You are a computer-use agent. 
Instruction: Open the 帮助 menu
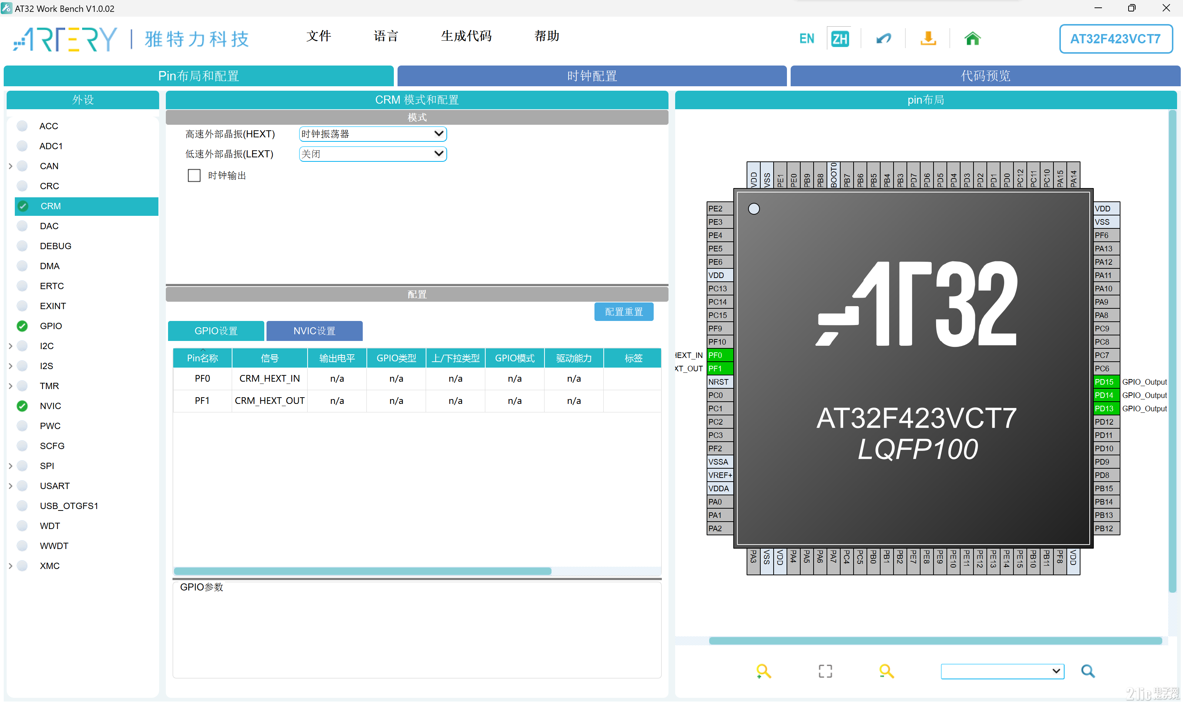pyautogui.click(x=546, y=36)
